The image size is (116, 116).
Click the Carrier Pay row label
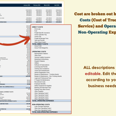[38, 37]
